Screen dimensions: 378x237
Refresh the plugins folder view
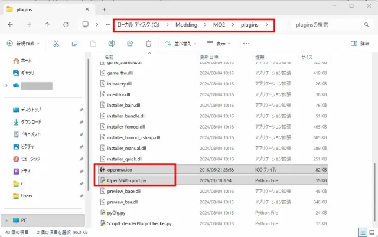point(66,25)
